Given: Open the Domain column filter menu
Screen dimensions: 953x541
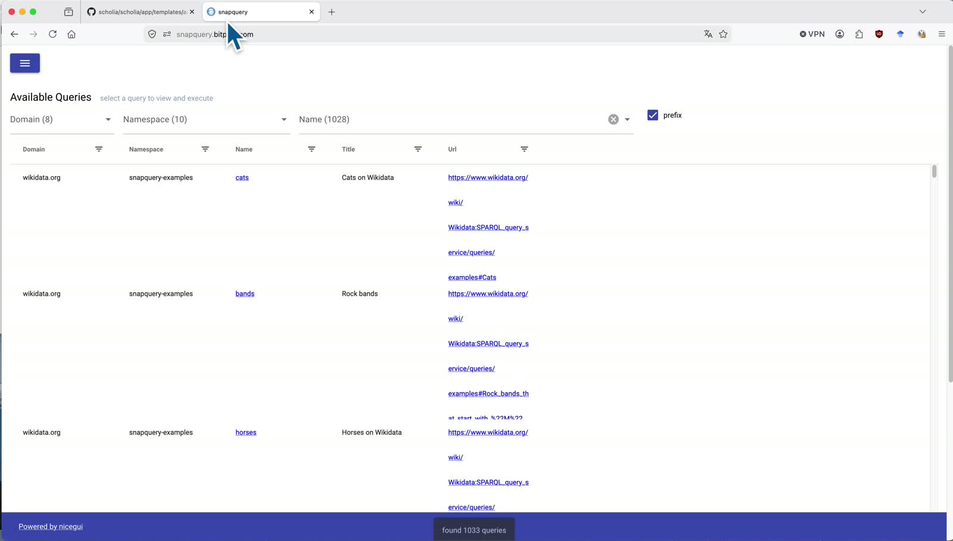Looking at the screenshot, I should 99,149.
